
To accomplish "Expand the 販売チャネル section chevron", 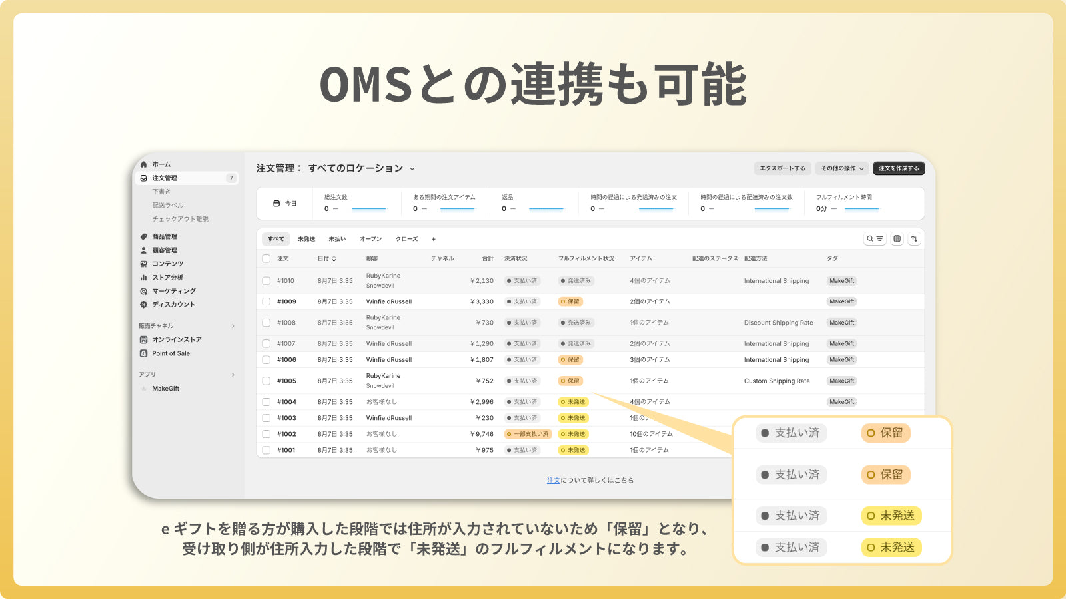I will (x=233, y=326).
